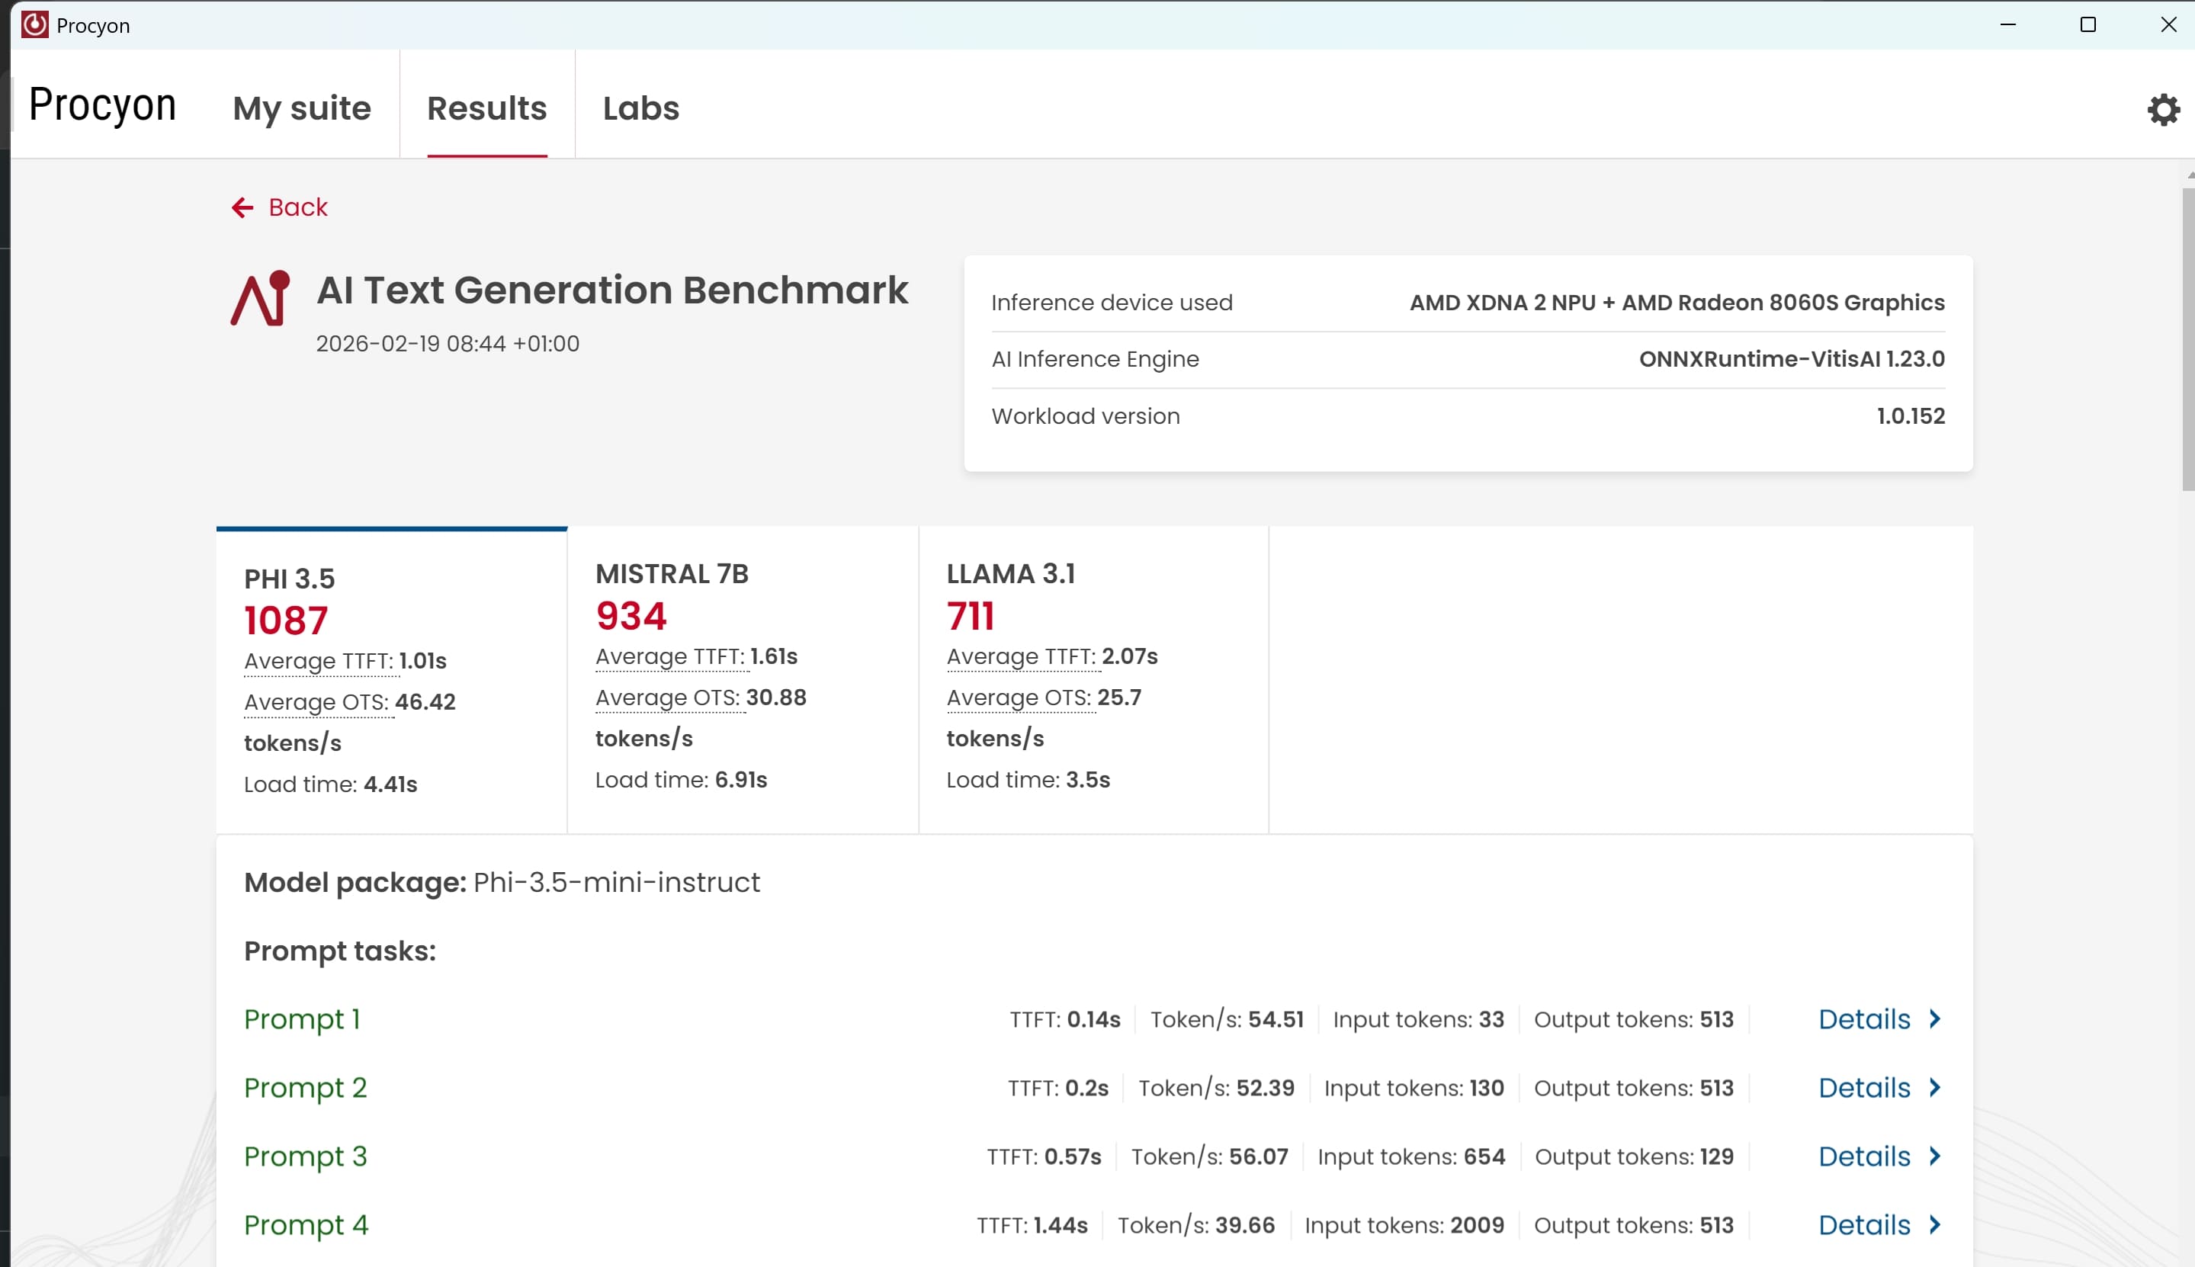Viewport: 2195px width, 1267px height.
Task: Open the Labs tab
Action: pyautogui.click(x=640, y=108)
